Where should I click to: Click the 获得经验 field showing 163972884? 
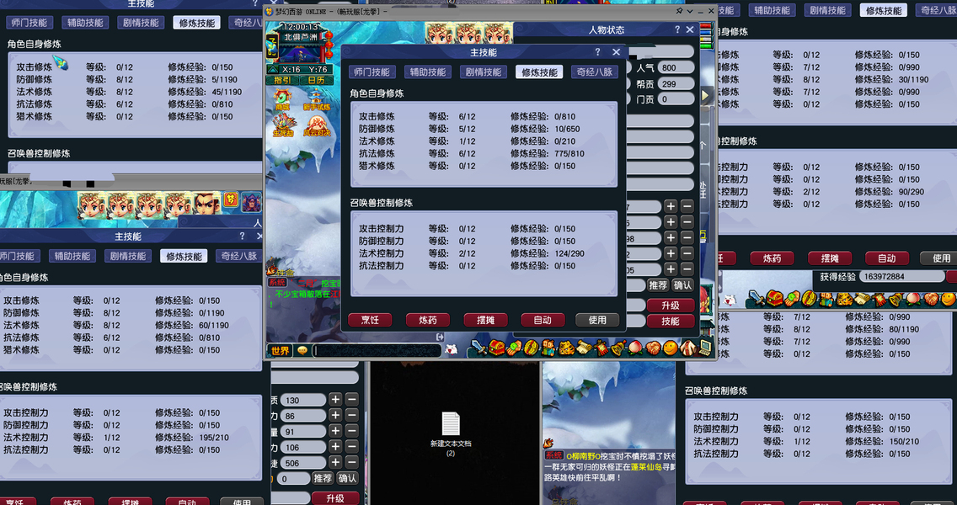pos(901,276)
